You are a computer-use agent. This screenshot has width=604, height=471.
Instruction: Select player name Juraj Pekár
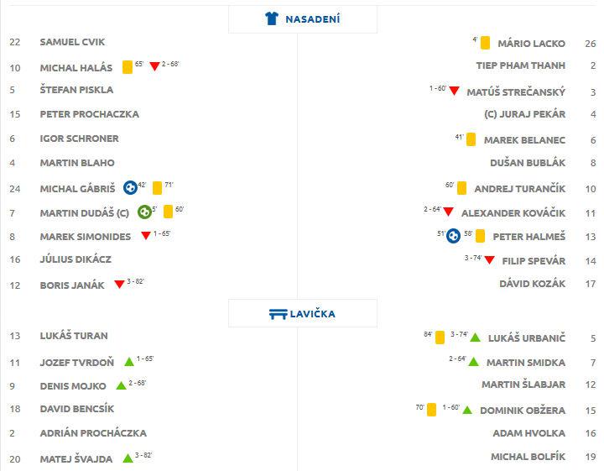[x=524, y=114]
